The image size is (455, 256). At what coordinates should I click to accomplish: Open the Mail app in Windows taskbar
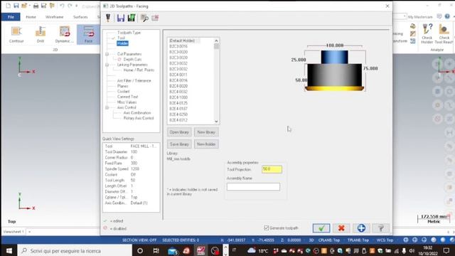click(173, 251)
